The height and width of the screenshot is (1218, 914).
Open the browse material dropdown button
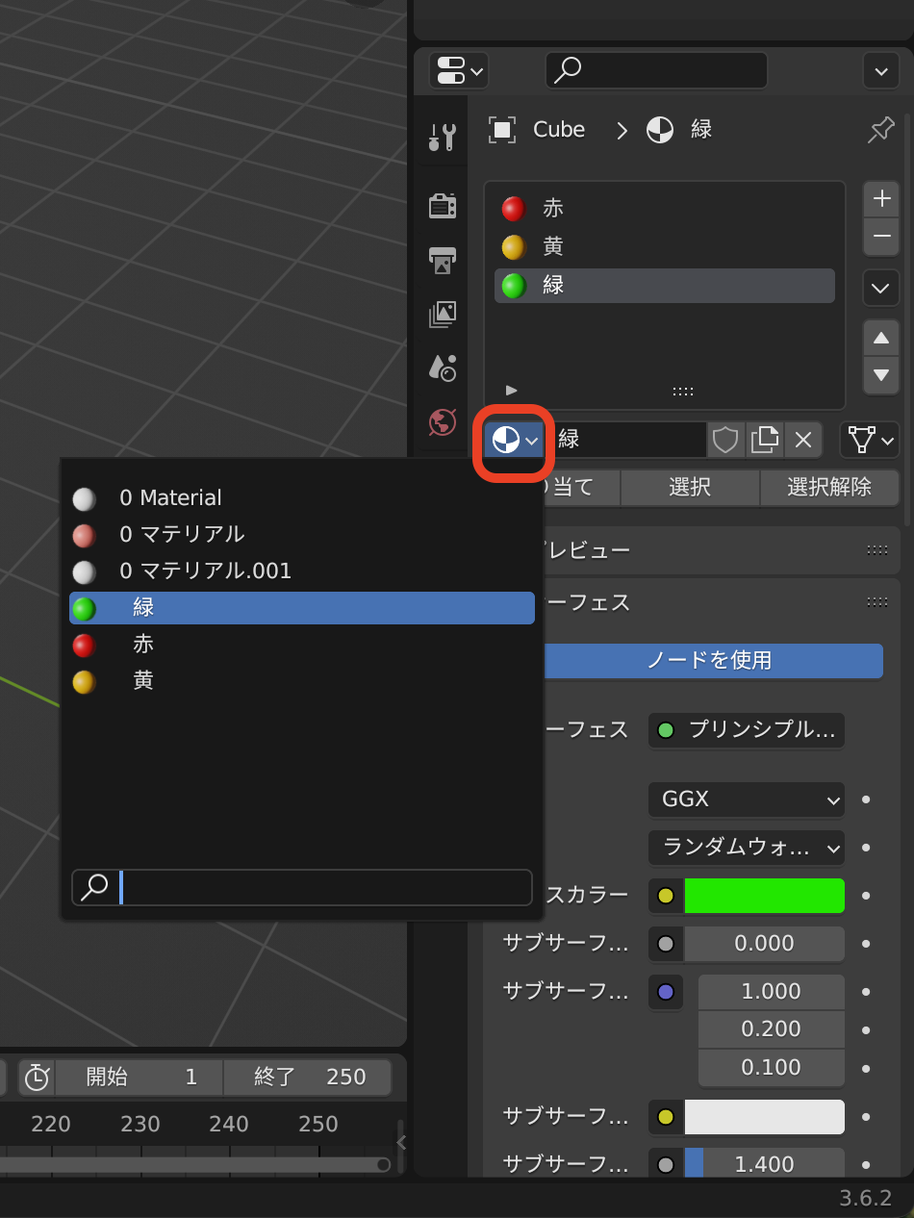point(515,440)
